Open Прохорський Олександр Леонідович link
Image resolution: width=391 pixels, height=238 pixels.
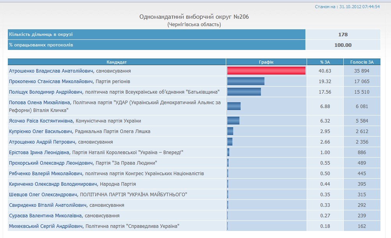pos(51,163)
